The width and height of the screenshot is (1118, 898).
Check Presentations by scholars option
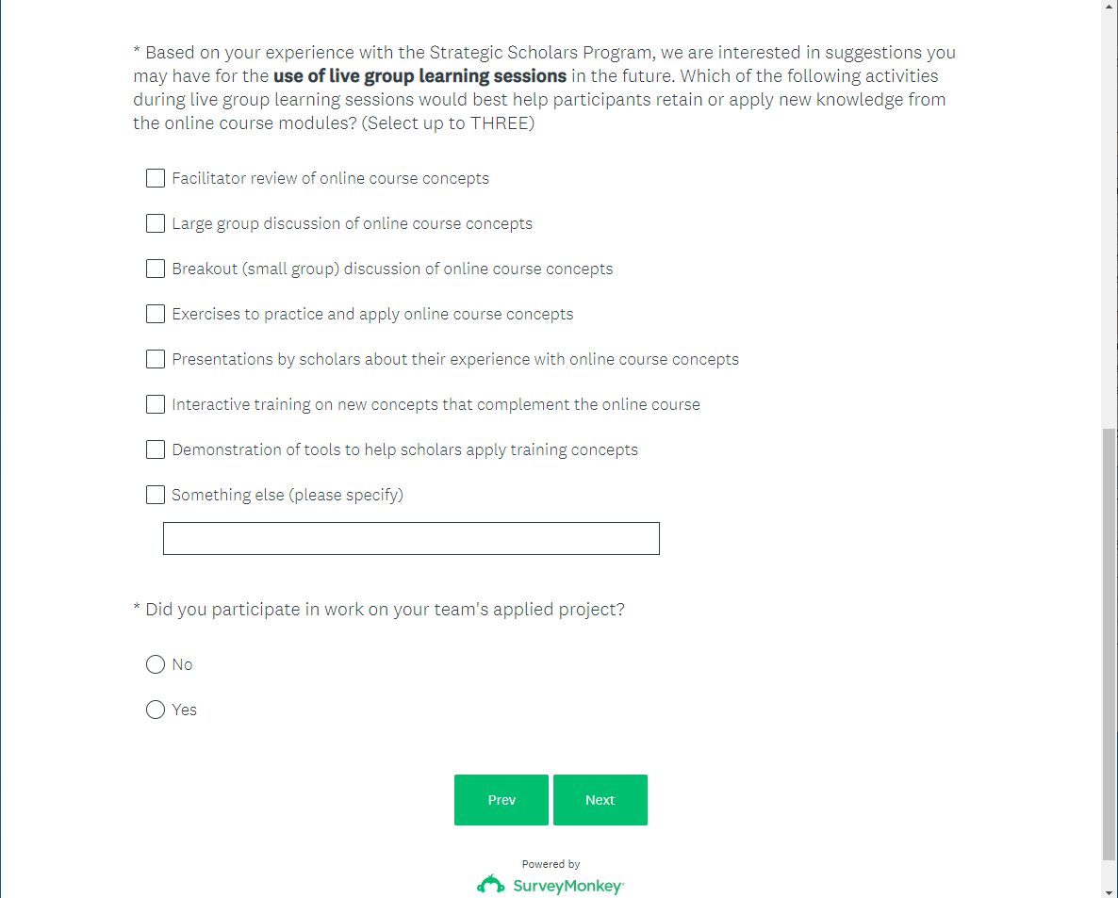click(156, 359)
